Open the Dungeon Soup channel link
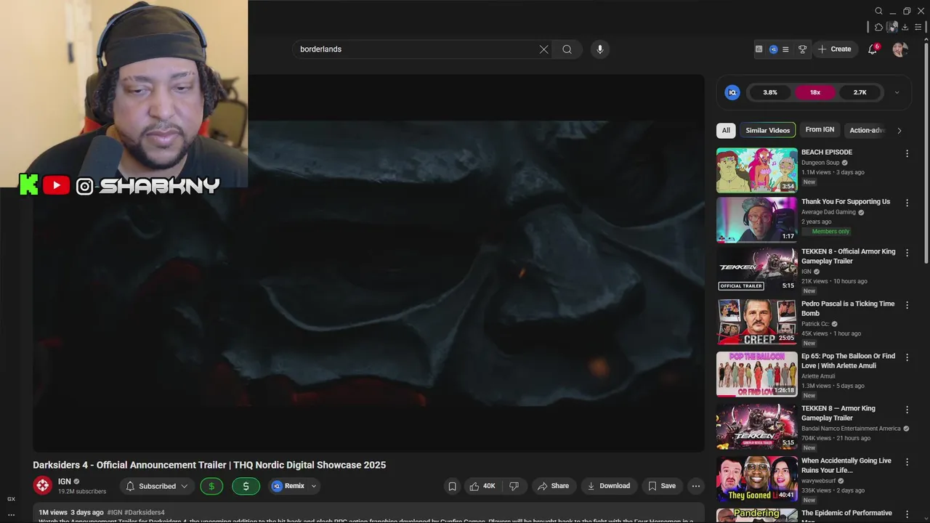 (820, 163)
